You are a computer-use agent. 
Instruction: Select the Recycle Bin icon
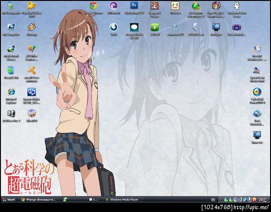(x=11, y=73)
